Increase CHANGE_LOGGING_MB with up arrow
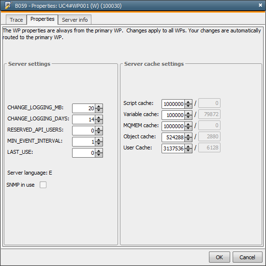The height and width of the screenshot is (266, 266). pyautogui.click(x=99, y=106)
